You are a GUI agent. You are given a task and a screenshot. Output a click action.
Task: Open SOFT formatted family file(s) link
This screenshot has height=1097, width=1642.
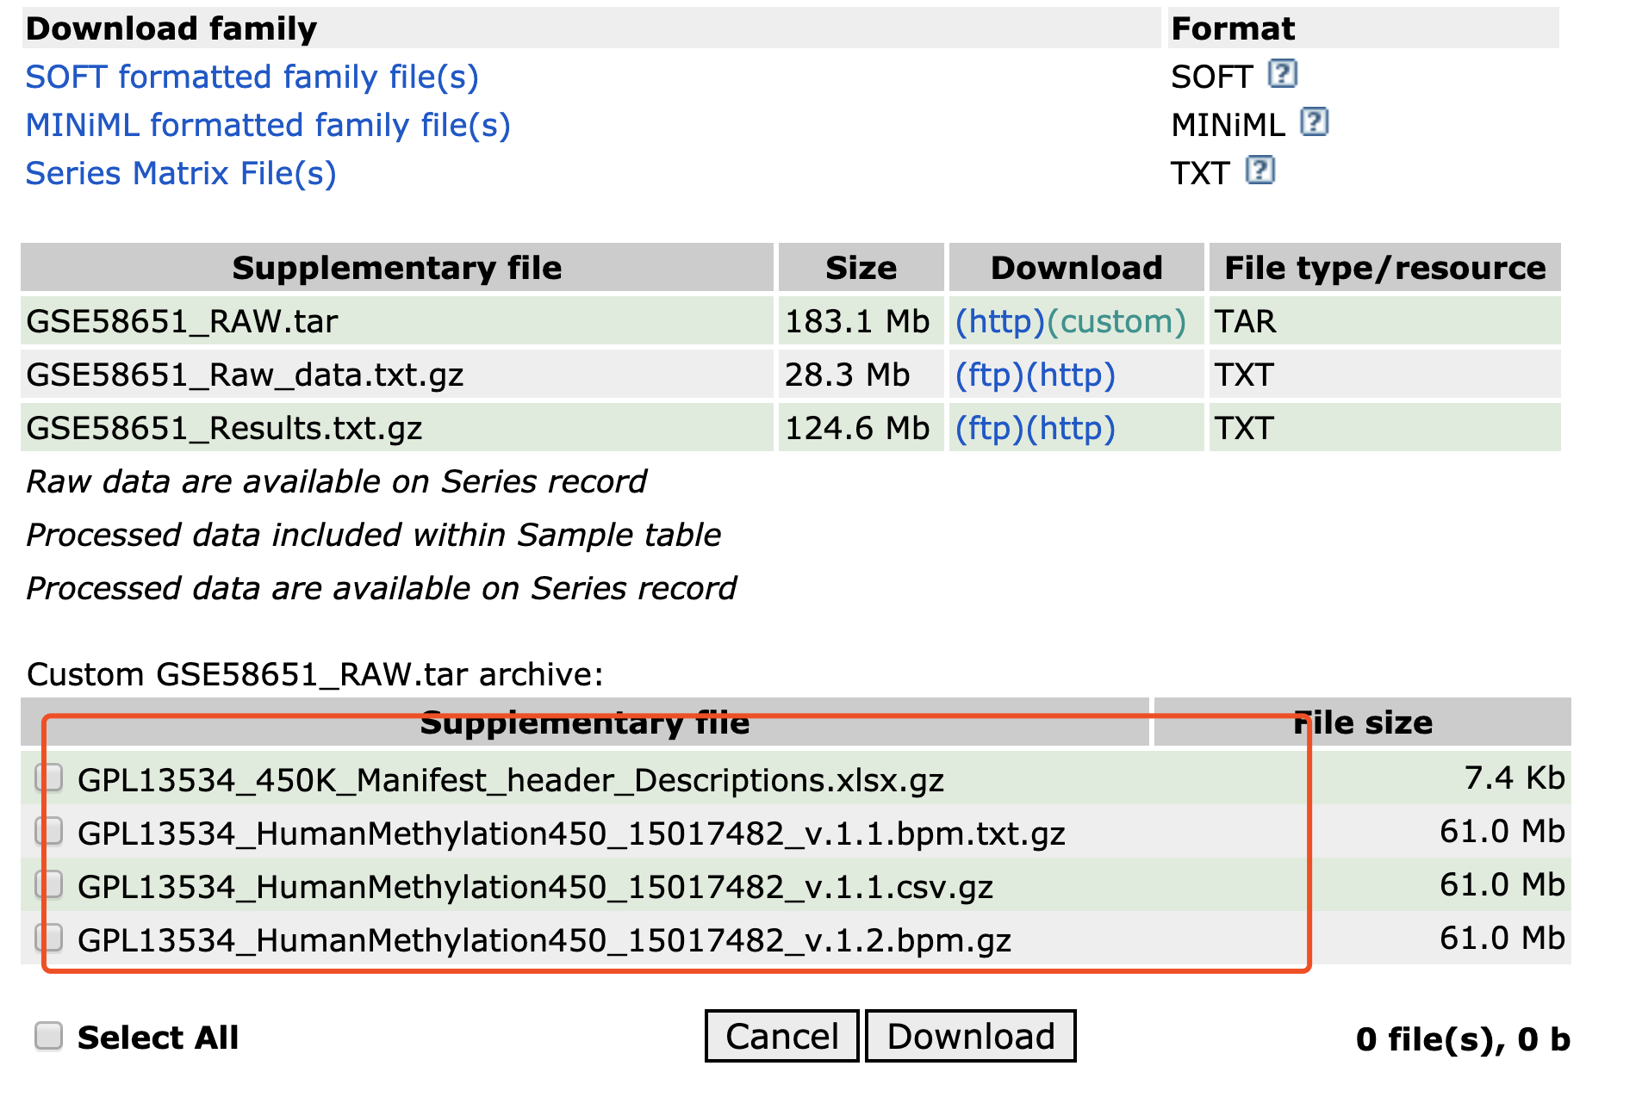(x=252, y=77)
